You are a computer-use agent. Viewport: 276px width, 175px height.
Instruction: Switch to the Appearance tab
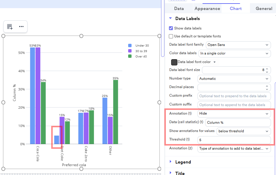coord(207,9)
